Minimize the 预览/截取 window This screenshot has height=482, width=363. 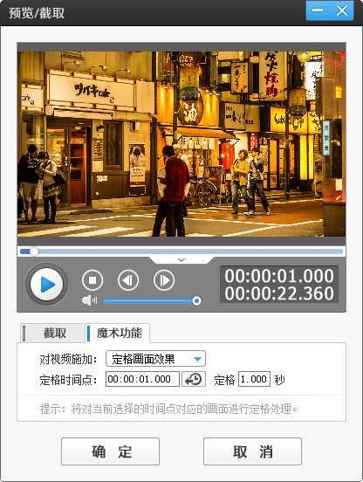pyautogui.click(x=318, y=10)
